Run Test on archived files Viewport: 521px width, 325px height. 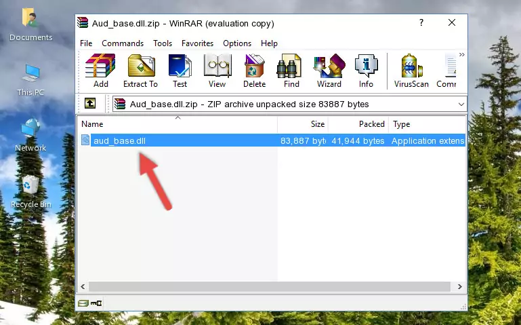180,71
